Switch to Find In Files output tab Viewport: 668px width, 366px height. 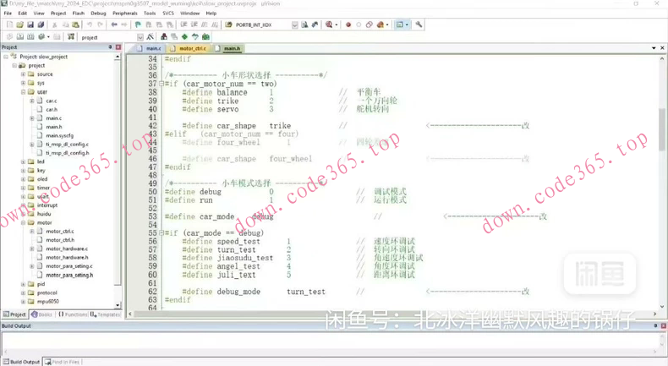(63, 362)
